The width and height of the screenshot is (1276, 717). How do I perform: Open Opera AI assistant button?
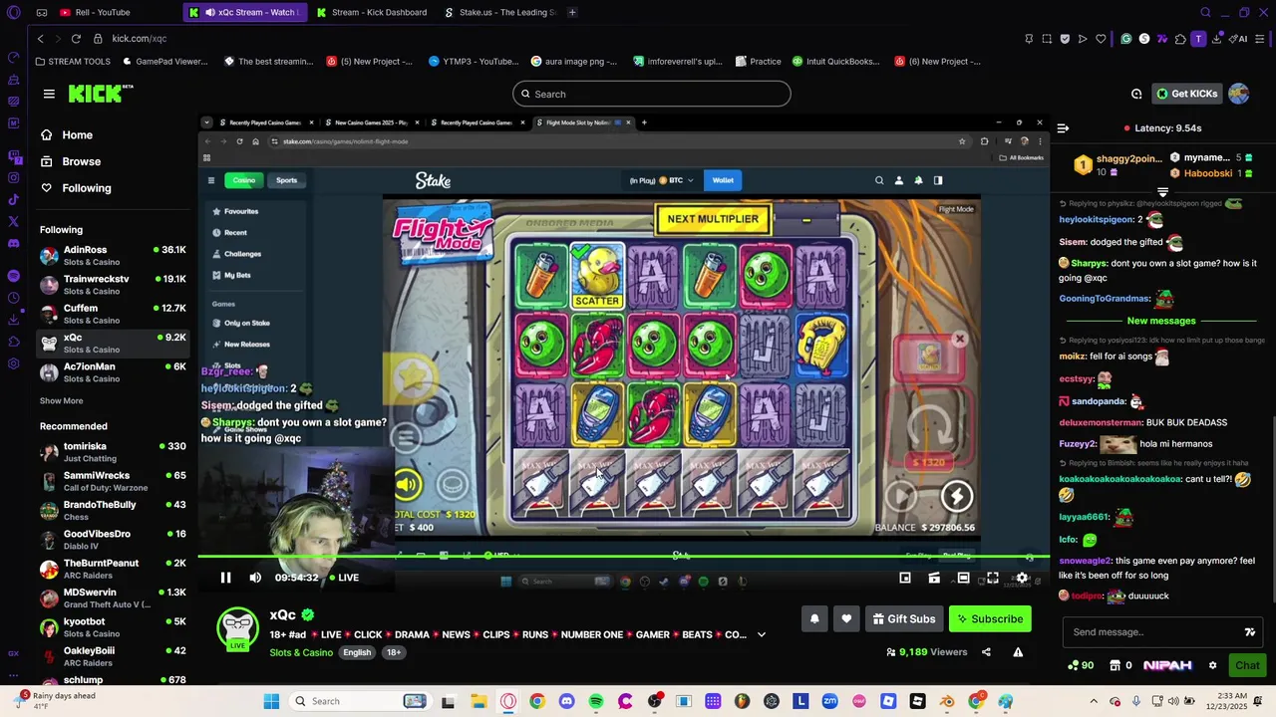tap(1239, 39)
